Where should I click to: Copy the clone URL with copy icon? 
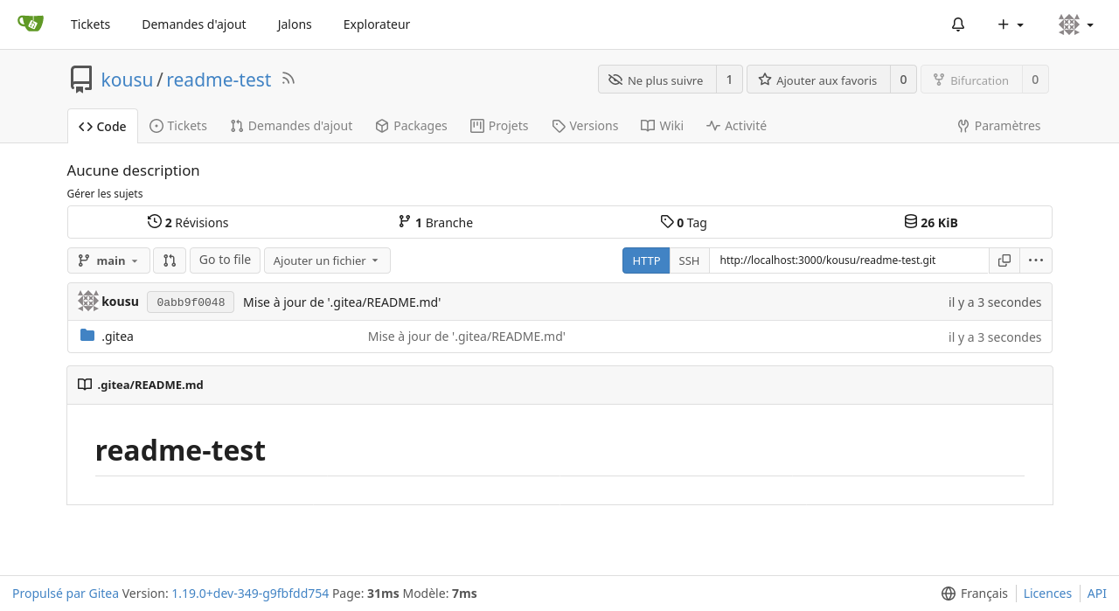(x=1004, y=260)
